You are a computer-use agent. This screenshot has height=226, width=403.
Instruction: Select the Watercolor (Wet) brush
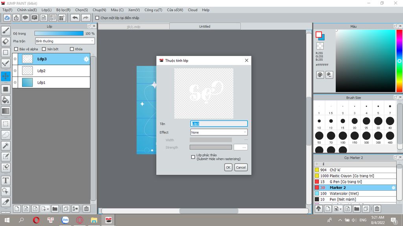355,193
